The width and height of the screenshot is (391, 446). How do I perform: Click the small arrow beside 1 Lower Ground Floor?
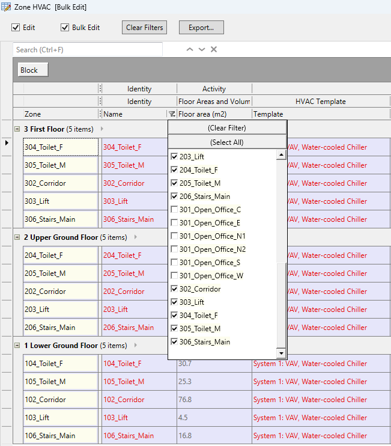click(136, 346)
